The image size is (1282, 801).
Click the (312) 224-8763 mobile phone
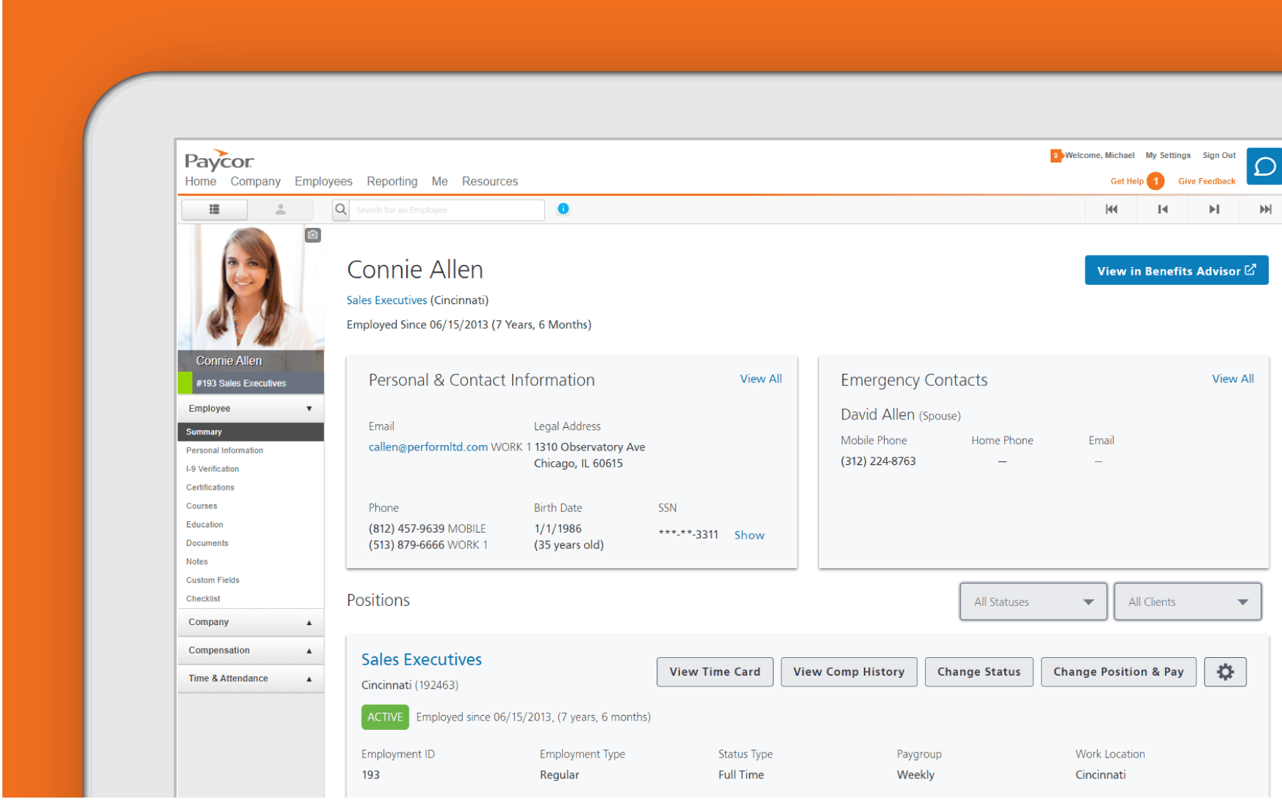click(878, 461)
